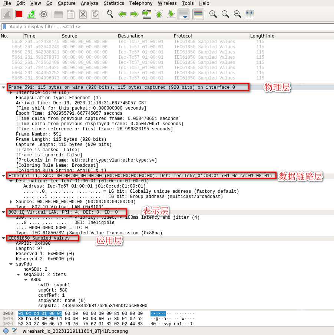This screenshot has width=334, height=335.
Task: Save this capture file icon
Action: 70,14
